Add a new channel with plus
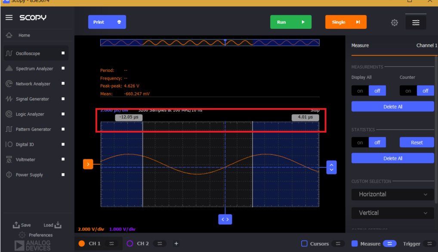438x252 pixels. 176,244
